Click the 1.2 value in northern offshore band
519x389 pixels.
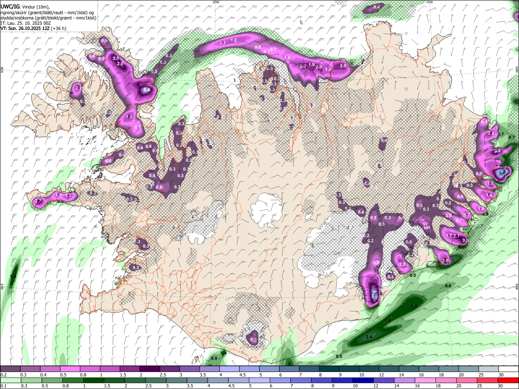[x=234, y=41]
